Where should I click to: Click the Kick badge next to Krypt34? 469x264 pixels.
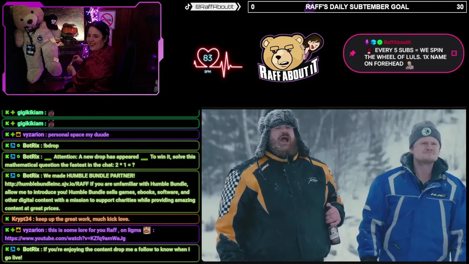(x=7, y=219)
